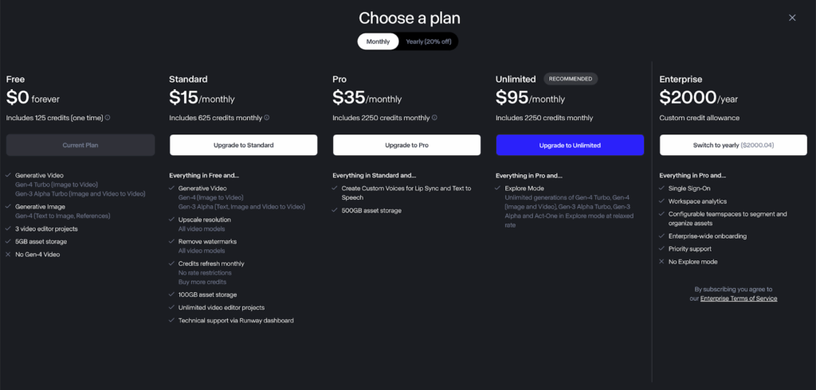Click the Buy more credits text
The height and width of the screenshot is (390, 816).
click(202, 282)
